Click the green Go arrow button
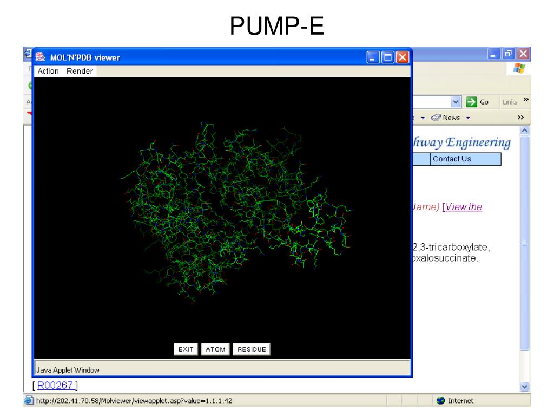 click(x=471, y=102)
